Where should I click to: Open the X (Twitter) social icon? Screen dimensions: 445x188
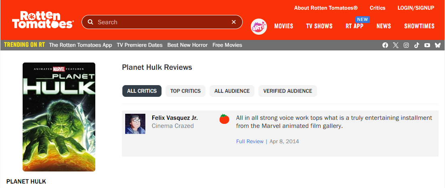(396, 45)
